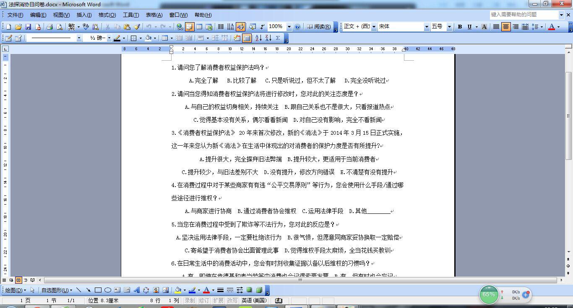Click the help question input field

tap(524, 15)
